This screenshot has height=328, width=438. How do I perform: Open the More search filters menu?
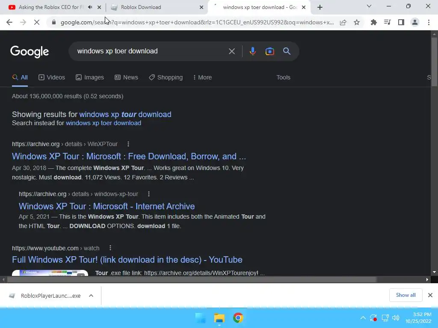point(202,77)
